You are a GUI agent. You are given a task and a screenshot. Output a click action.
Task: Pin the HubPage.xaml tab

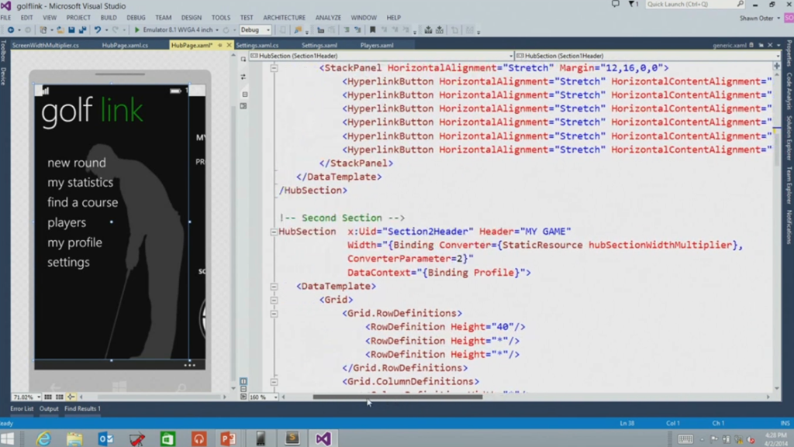[x=219, y=45]
